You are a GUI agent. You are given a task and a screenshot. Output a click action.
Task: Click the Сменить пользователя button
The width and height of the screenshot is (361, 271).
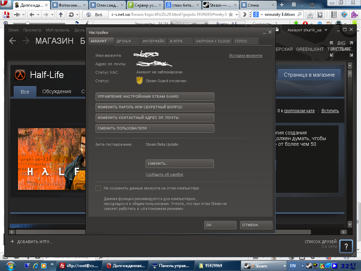point(155,128)
